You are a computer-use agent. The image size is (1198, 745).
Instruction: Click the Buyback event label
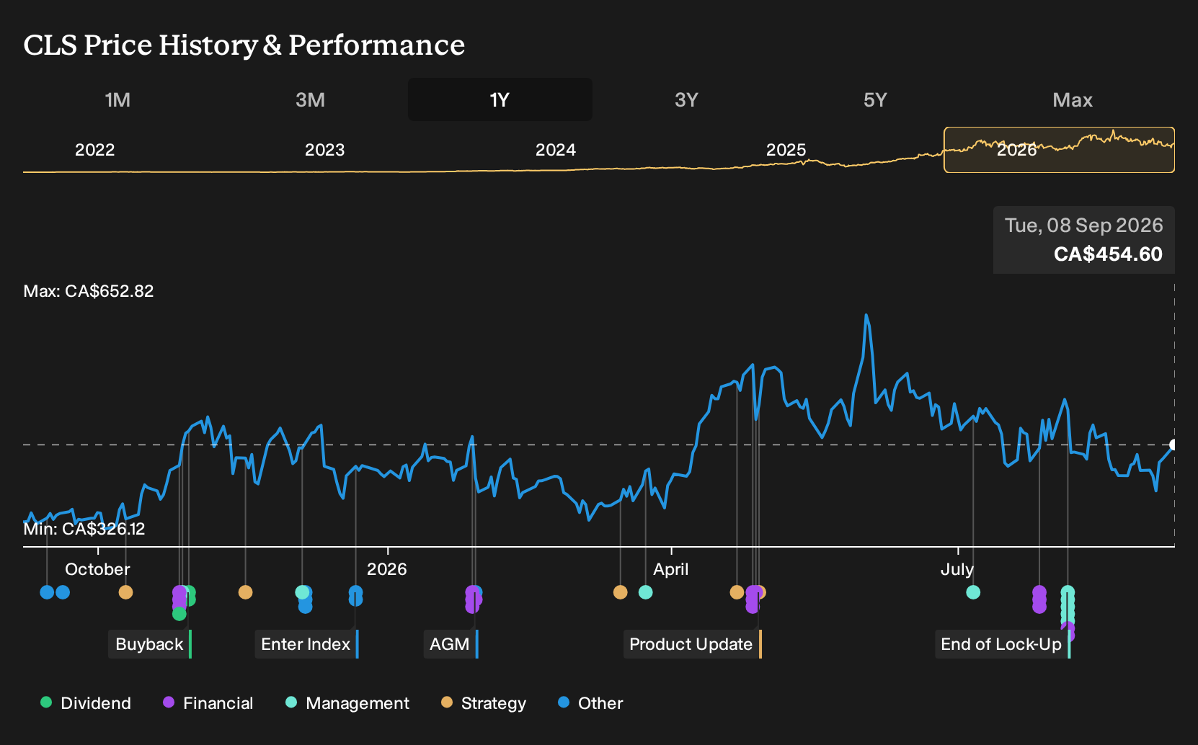pyautogui.click(x=150, y=644)
